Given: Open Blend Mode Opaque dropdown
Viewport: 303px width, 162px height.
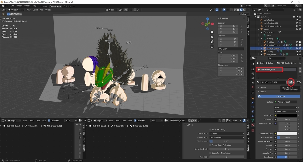Looking at the screenshot, I should [x=227, y=133].
